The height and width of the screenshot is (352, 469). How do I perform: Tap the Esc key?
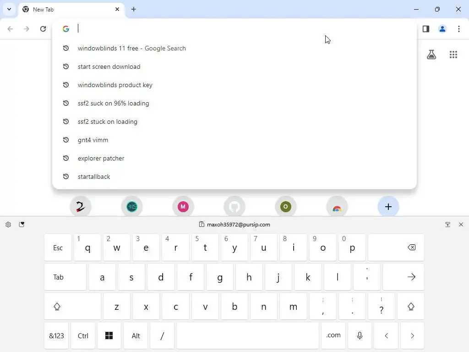coord(58,247)
